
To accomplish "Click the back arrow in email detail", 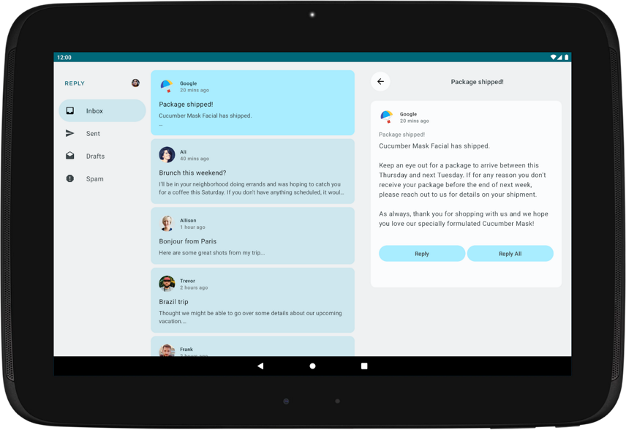I will tap(380, 82).
